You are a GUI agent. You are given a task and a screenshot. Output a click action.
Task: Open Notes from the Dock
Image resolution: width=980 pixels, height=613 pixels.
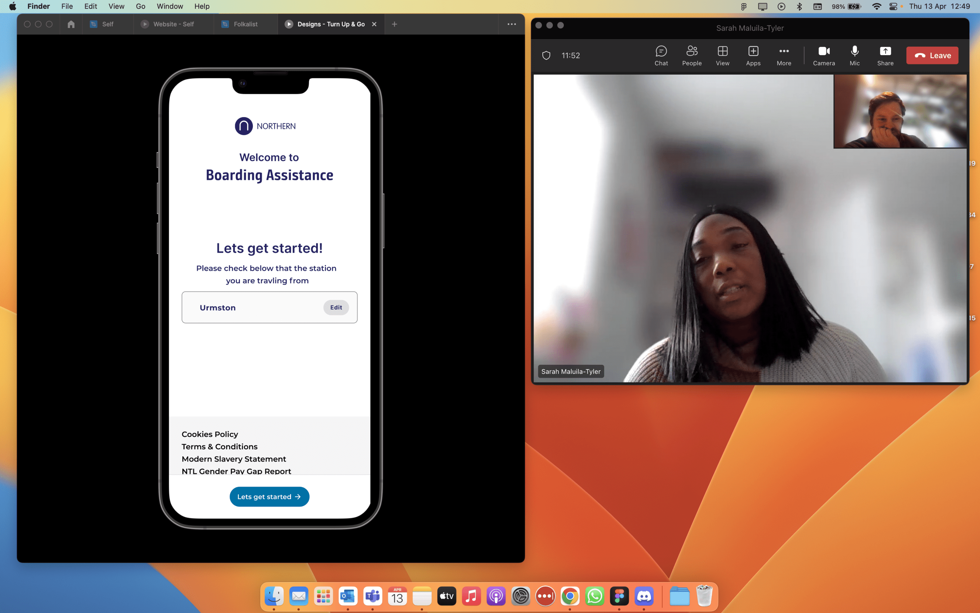[x=422, y=596]
